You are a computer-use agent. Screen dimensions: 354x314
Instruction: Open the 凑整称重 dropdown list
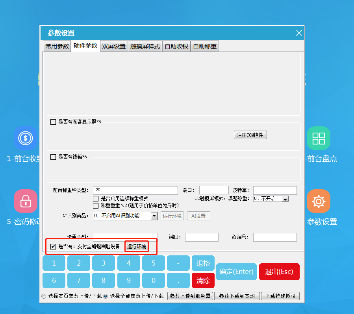(x=285, y=199)
